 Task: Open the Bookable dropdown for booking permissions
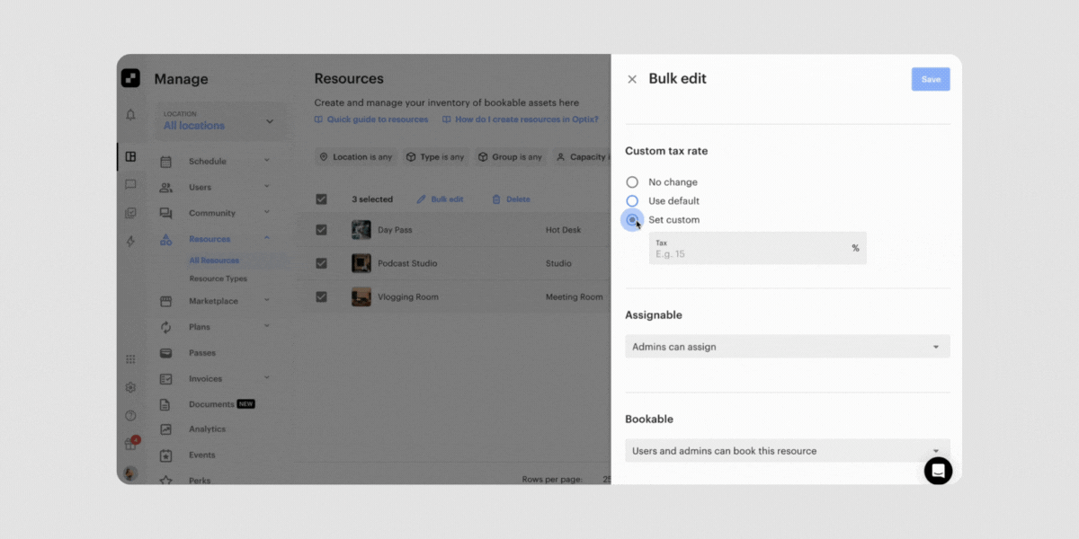787,450
